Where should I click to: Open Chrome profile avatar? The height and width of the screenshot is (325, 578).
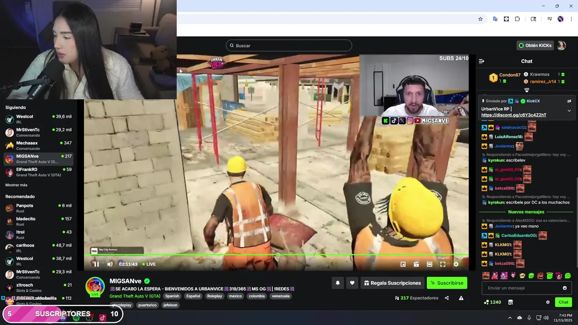pos(560,19)
